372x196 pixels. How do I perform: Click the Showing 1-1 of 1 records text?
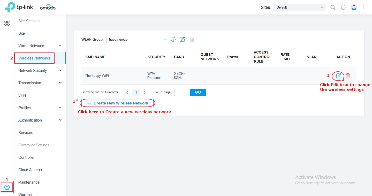click(100, 92)
